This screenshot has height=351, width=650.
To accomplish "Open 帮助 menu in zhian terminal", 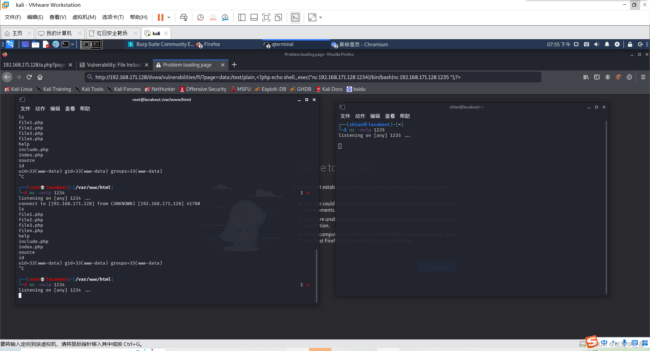I will tap(405, 116).
